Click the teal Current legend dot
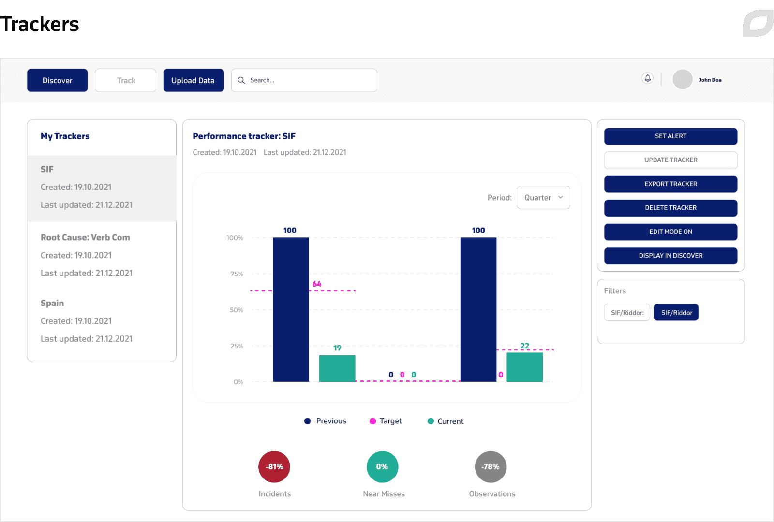The width and height of the screenshot is (774, 522). point(431,421)
